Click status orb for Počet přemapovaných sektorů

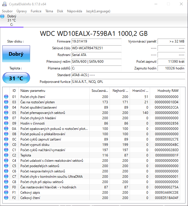tap(6, 113)
